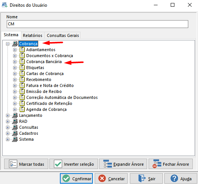Select the Lançamento tree label
This screenshot has width=198, height=184.
tap(31, 115)
